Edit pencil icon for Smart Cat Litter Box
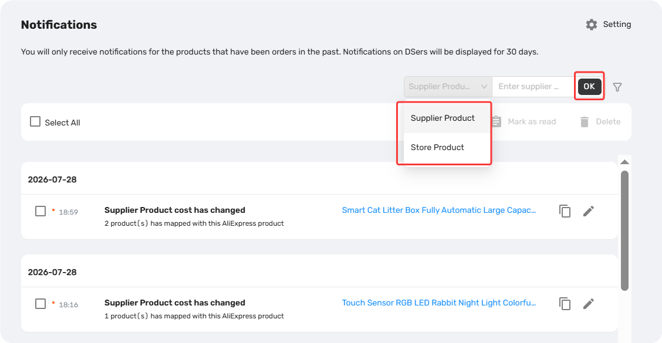The image size is (662, 343). [589, 211]
